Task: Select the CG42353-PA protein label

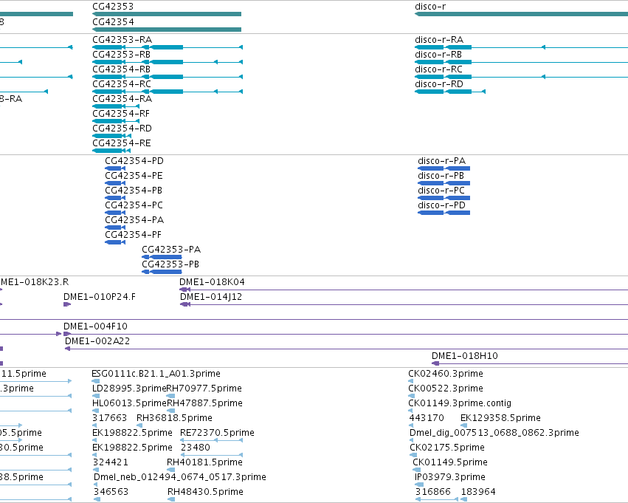Action: coord(171,250)
